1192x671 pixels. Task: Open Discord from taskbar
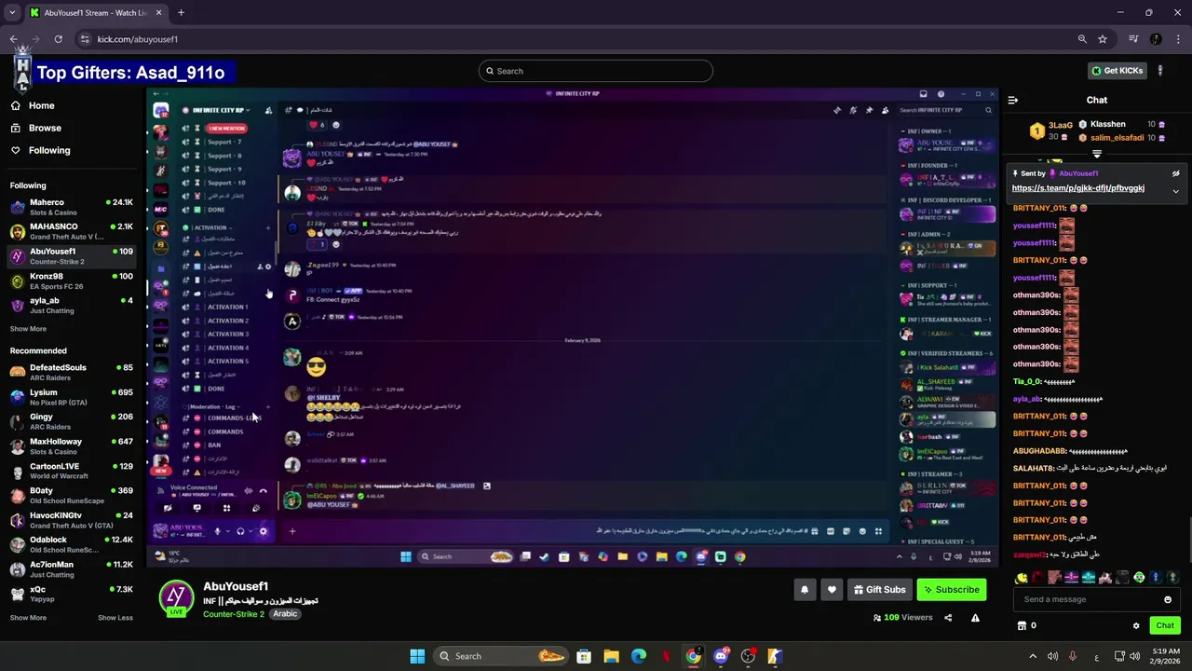coord(721,656)
